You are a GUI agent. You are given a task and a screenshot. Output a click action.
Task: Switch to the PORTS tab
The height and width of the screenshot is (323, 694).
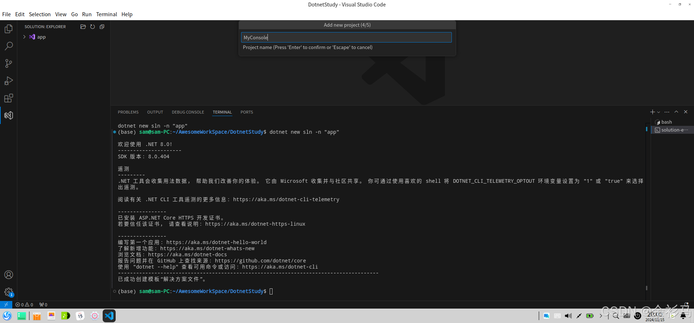coord(247,112)
